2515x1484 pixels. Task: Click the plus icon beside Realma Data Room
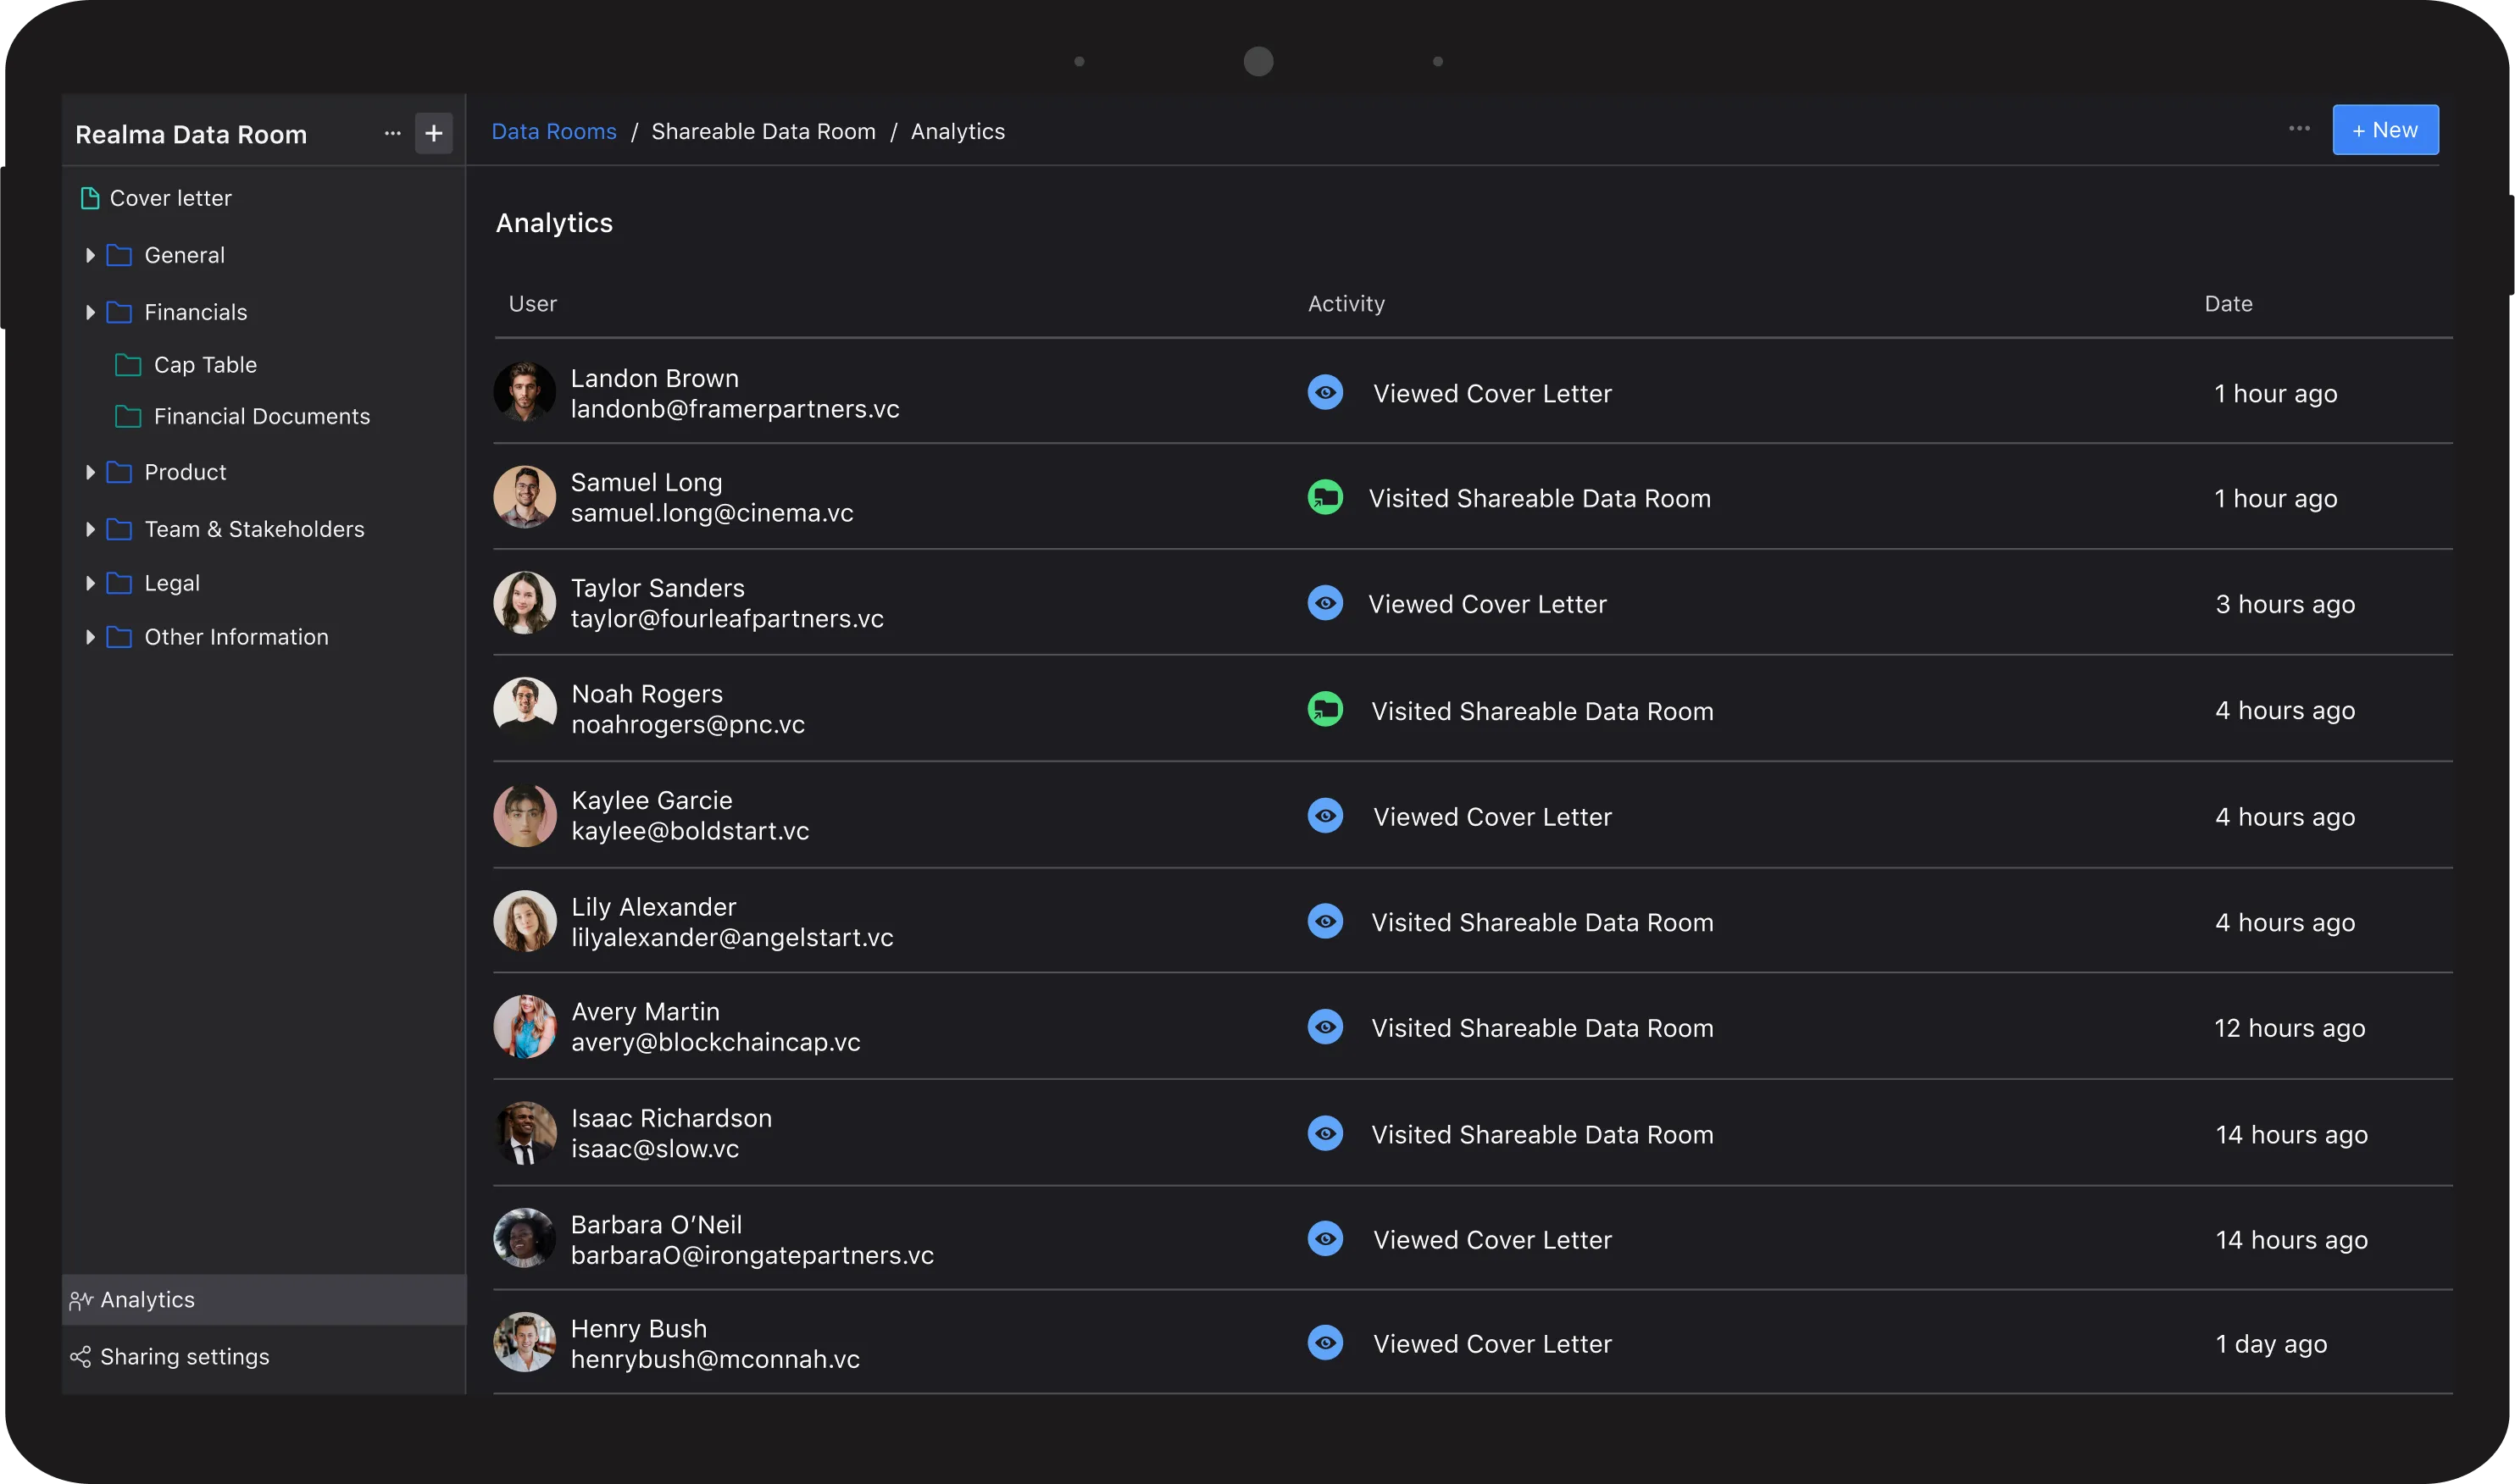click(x=433, y=133)
